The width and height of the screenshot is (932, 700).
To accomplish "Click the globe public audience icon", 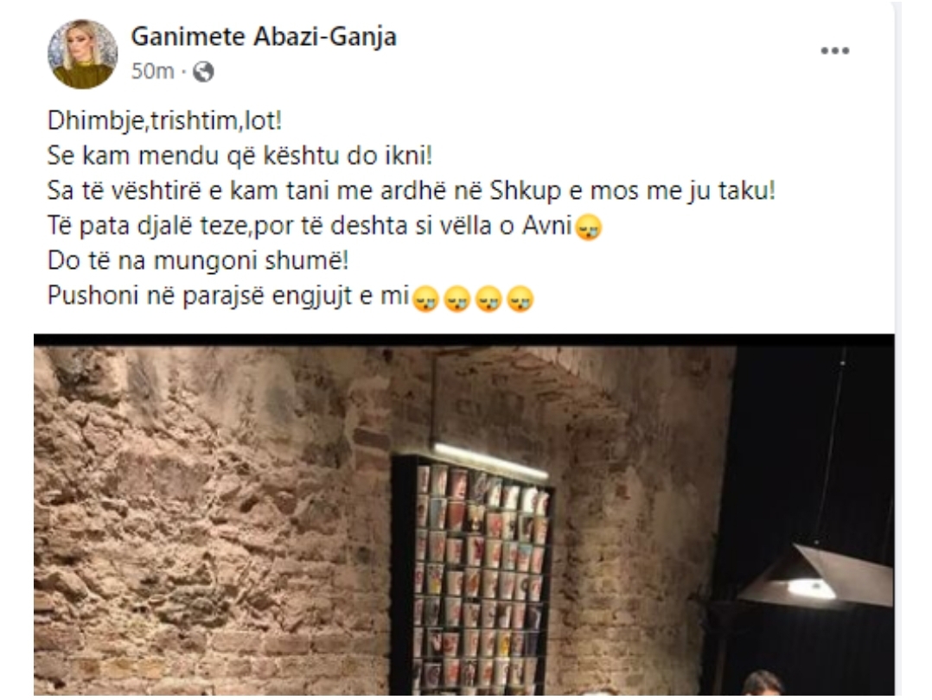I will [x=203, y=72].
